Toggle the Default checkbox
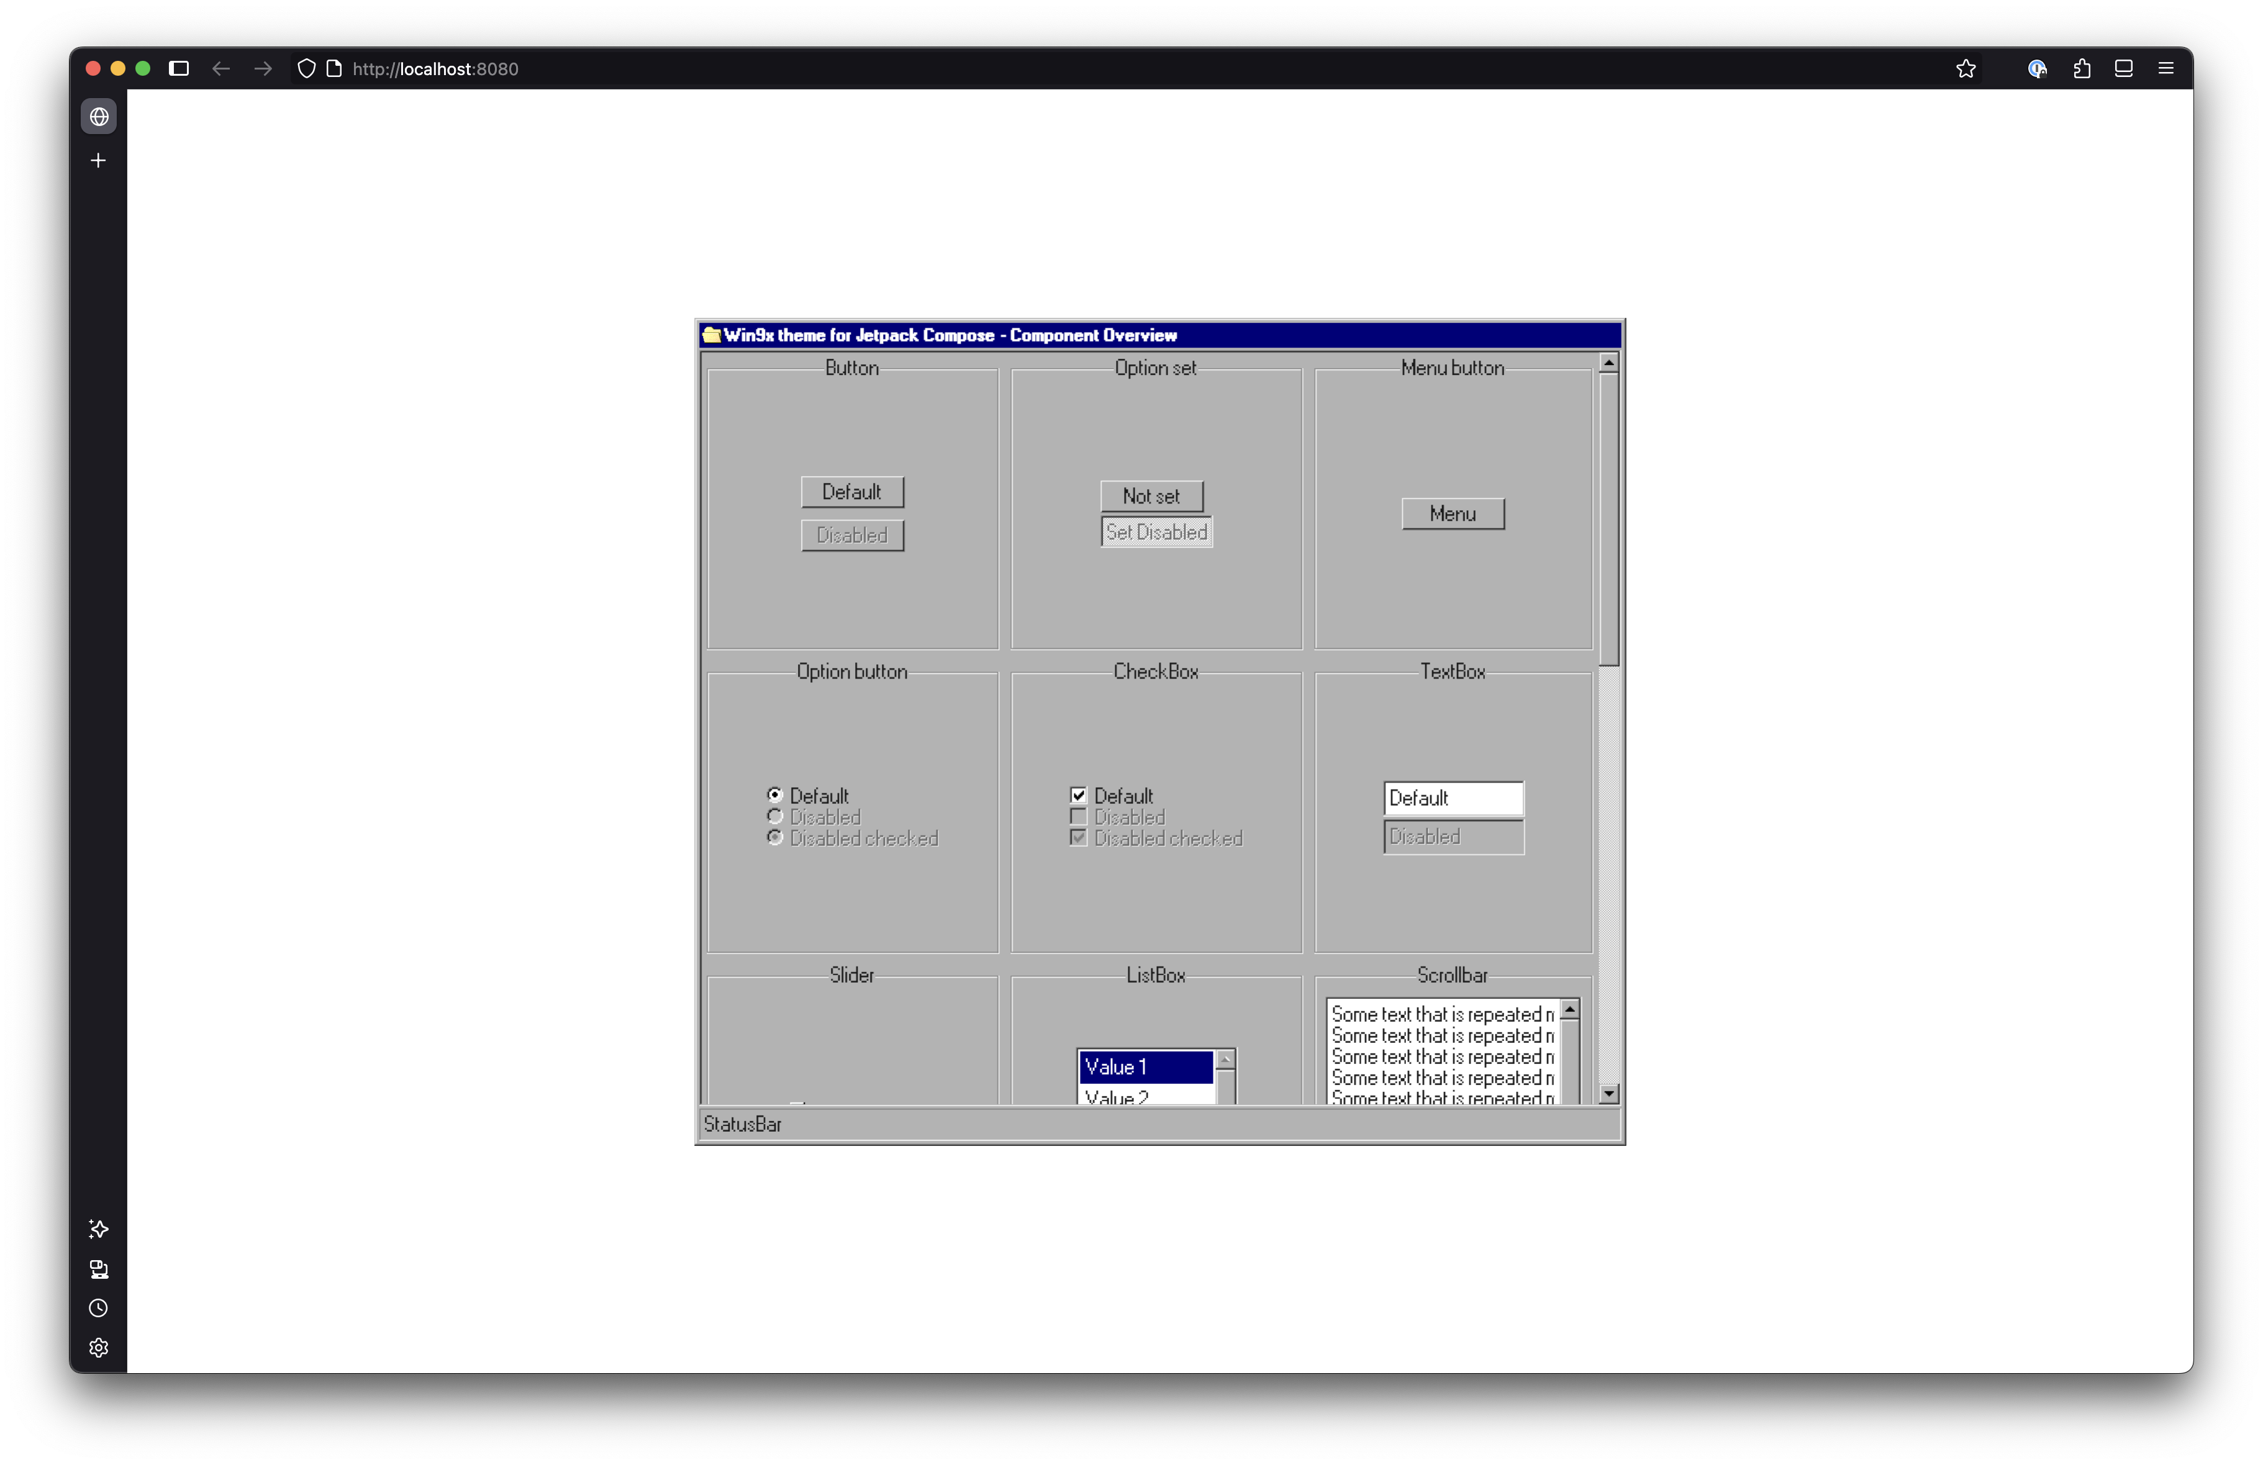Viewport: 2263px width, 1465px height. pos(1078,796)
